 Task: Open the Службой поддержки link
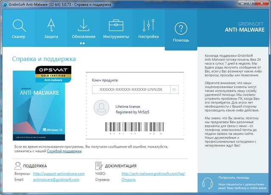[64, 151]
